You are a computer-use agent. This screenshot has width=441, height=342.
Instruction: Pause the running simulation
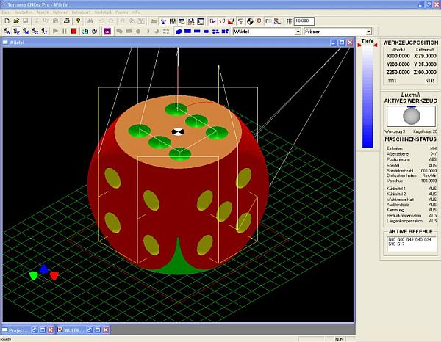(x=65, y=32)
